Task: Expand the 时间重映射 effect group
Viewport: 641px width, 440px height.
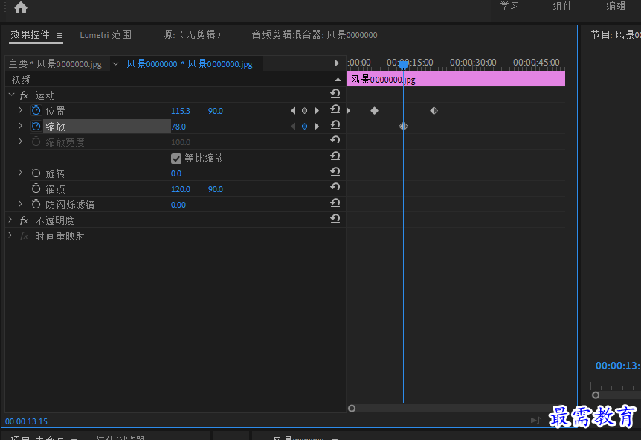Action: [x=10, y=236]
